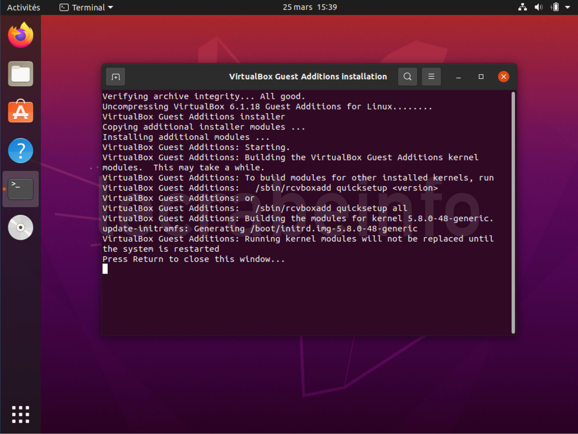Click the 'Verifying archive integrity... All good.' line
This screenshot has height=434, width=578.
pyautogui.click(x=204, y=97)
